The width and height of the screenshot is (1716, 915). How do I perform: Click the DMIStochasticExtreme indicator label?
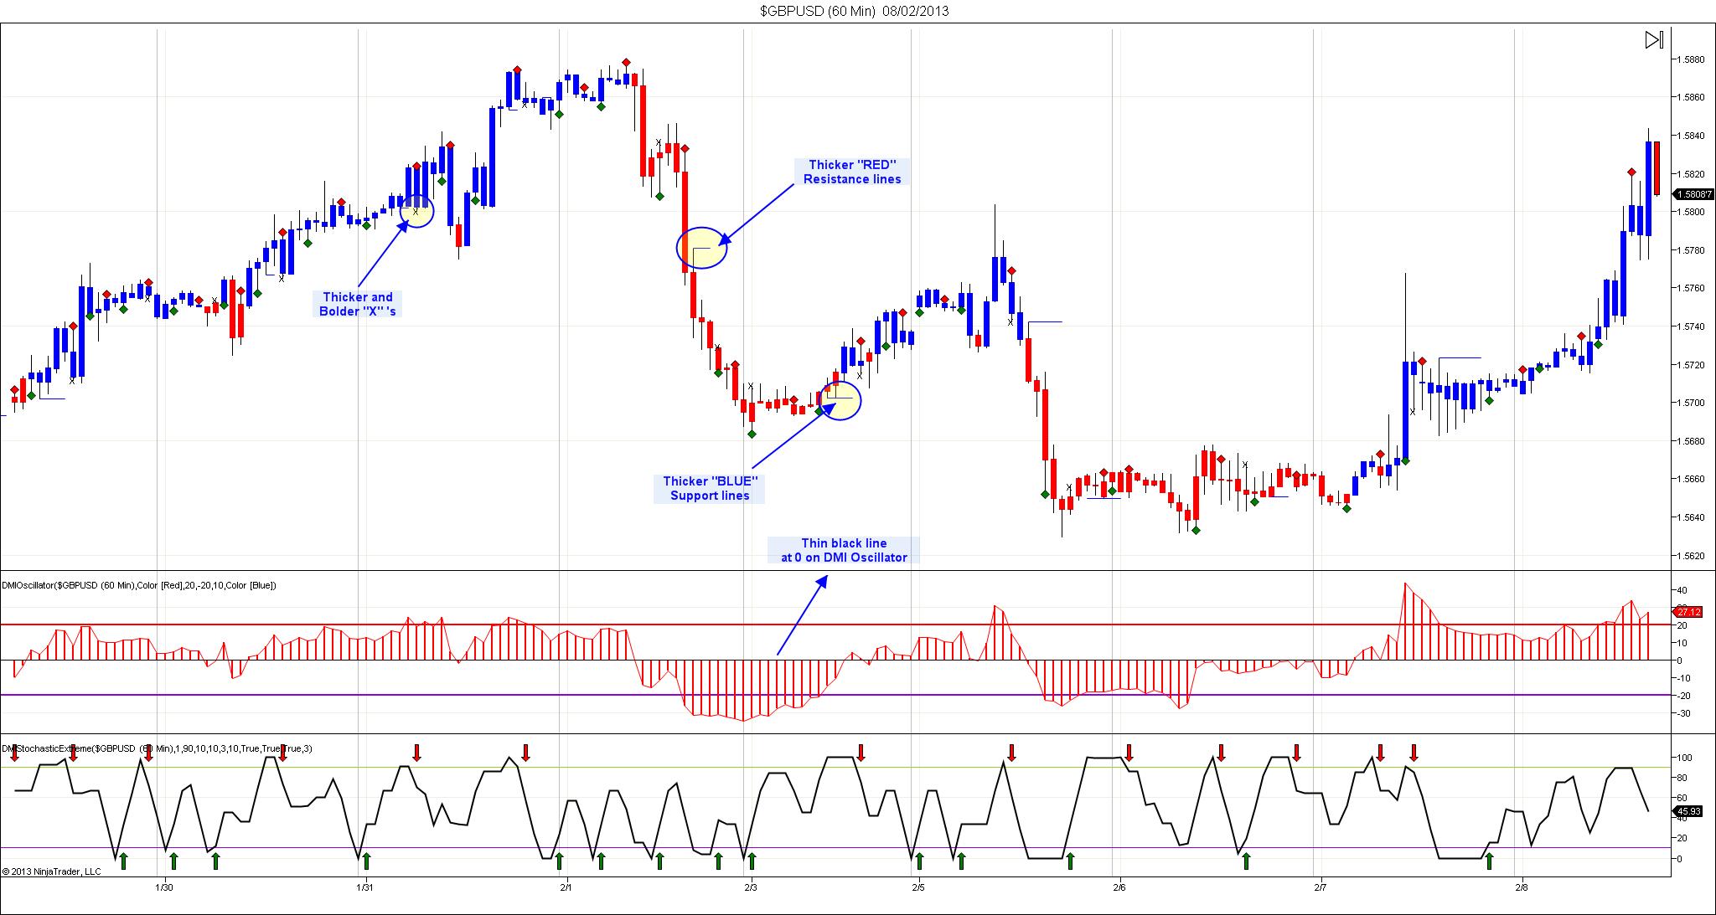157,748
